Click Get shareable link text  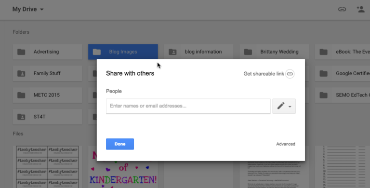pos(264,74)
